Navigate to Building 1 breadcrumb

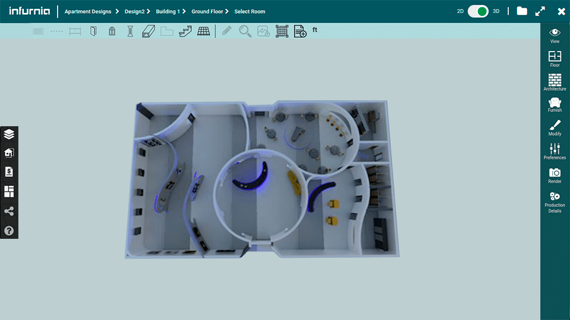[167, 12]
